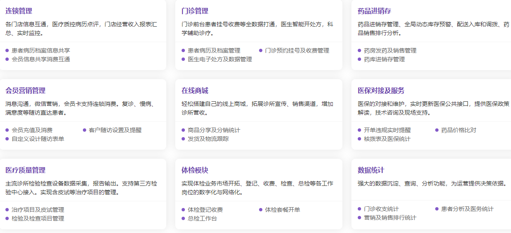Open the 医保对接及服务 heading
This screenshot has width=511, height=233.
tap(381, 90)
